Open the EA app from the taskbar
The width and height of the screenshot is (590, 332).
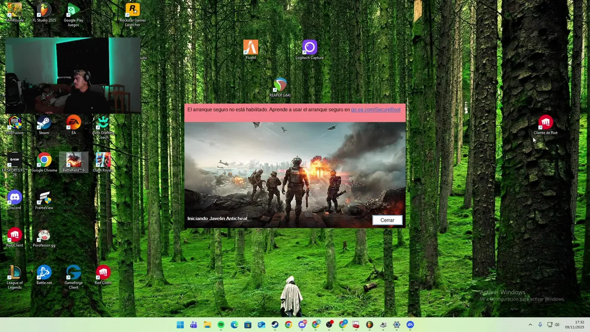pos(410,325)
